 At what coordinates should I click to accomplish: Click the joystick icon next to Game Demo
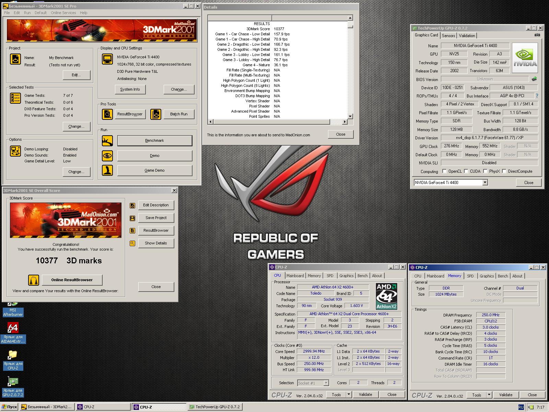point(107,170)
